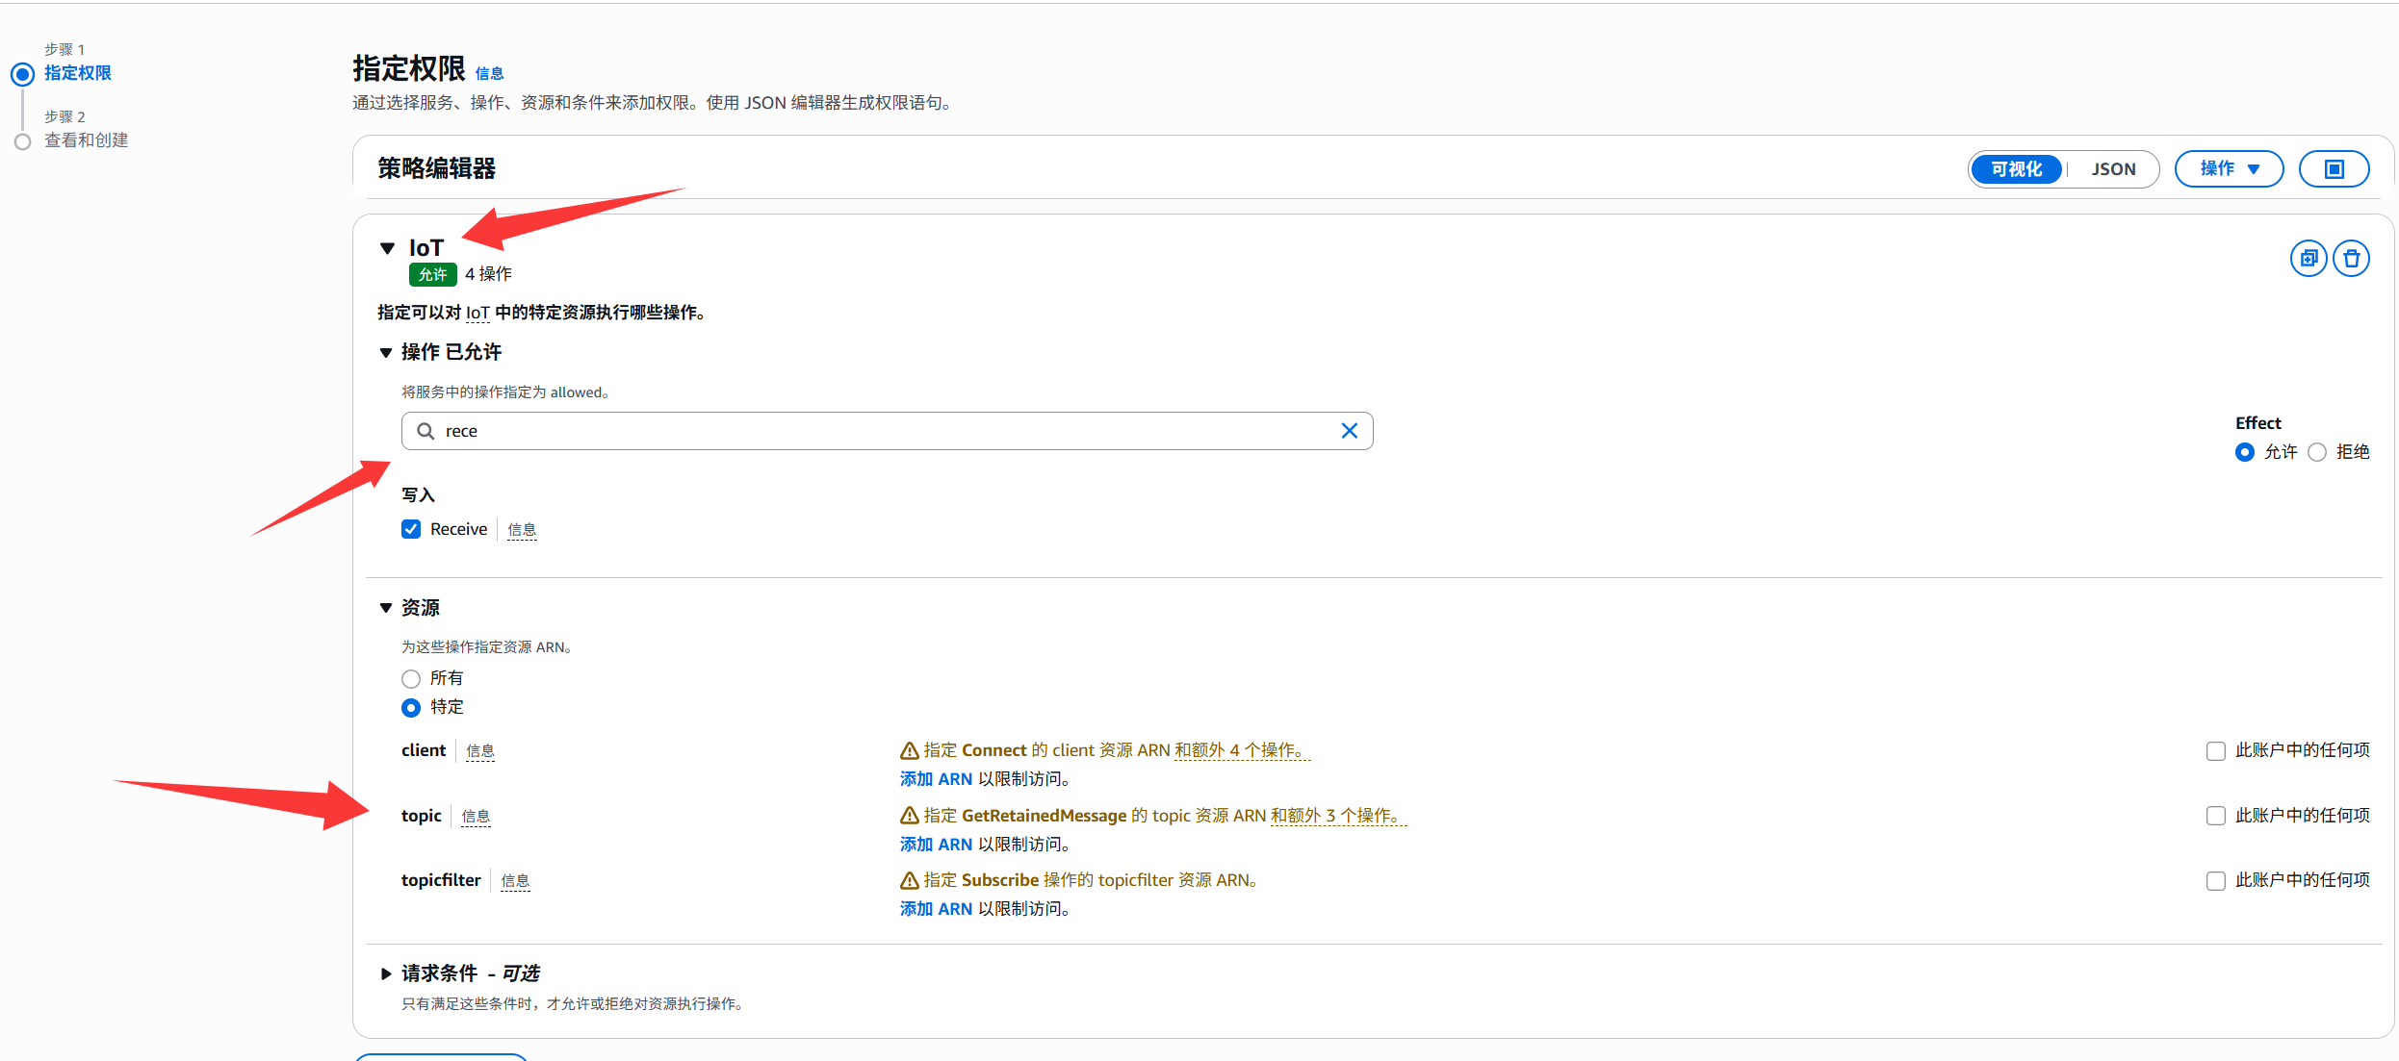2399x1061 pixels.
Task: Click the duplicate IoT statement icon
Action: click(2308, 258)
